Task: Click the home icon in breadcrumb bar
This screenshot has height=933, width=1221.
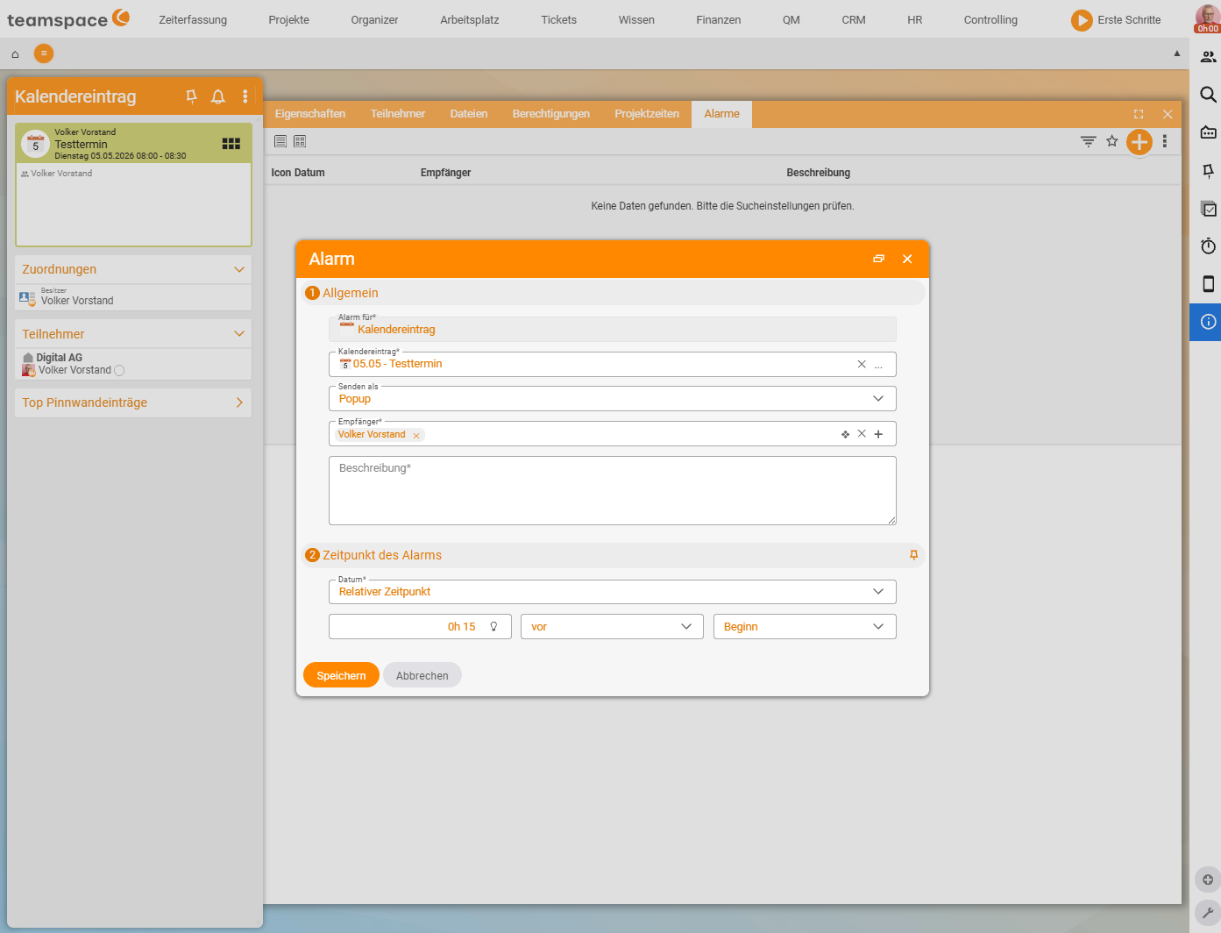Action: pyautogui.click(x=15, y=54)
